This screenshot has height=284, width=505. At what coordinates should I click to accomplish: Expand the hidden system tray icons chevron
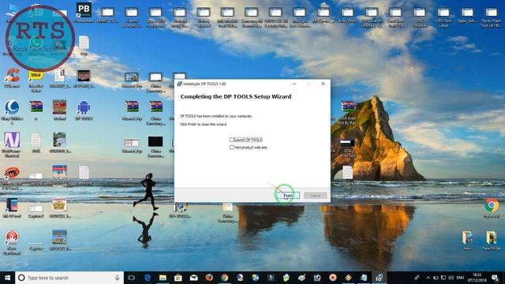[x=428, y=278]
